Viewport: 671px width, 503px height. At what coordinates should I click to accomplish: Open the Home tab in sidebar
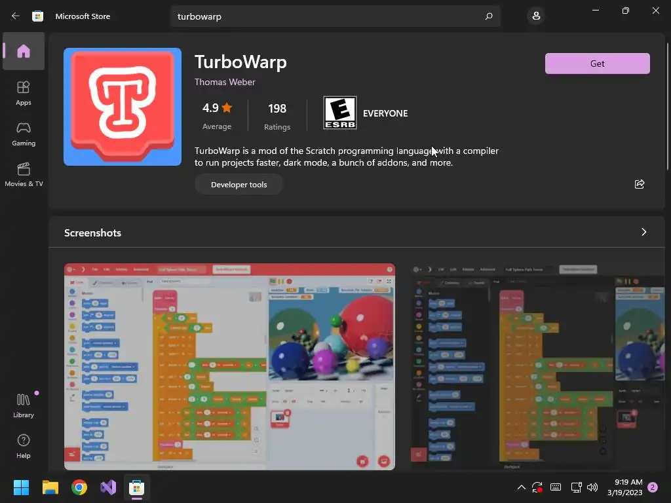click(x=24, y=51)
